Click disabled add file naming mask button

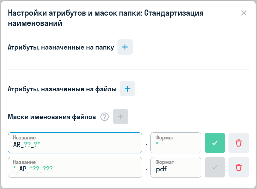(121, 117)
